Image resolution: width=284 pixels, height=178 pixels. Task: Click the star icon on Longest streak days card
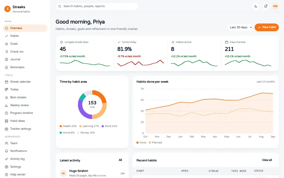click(62, 42)
